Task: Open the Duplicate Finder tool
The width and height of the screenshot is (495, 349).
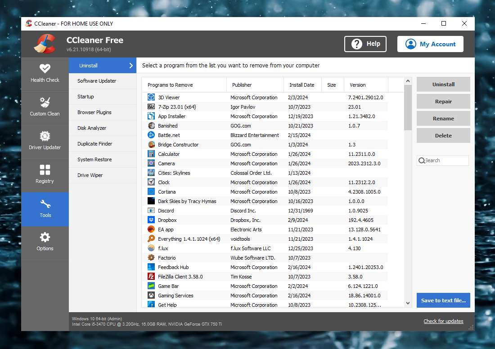Action: [103, 144]
